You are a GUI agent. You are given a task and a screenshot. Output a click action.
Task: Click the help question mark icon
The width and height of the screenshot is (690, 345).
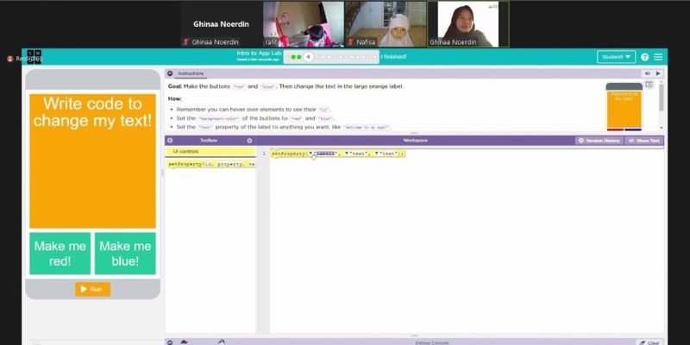point(644,57)
